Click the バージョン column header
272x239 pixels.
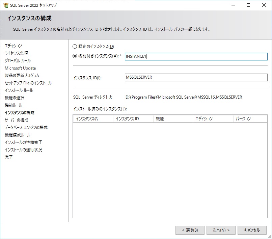coord(250,119)
